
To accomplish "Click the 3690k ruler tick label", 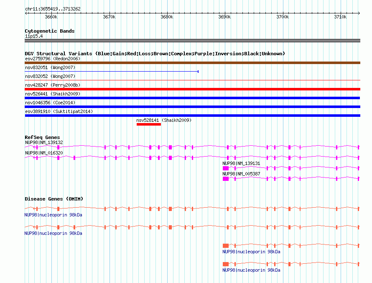I will 224,17.
